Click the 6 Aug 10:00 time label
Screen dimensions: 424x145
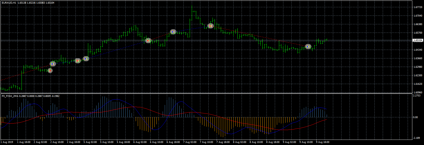(x=157, y=142)
